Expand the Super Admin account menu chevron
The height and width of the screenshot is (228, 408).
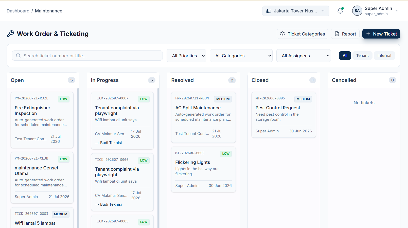pos(397,11)
